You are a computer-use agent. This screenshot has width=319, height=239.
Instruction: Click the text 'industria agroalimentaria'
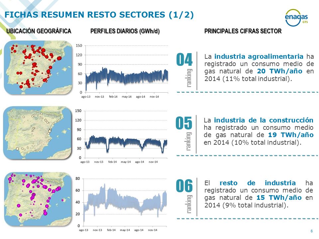pyautogui.click(x=259, y=56)
